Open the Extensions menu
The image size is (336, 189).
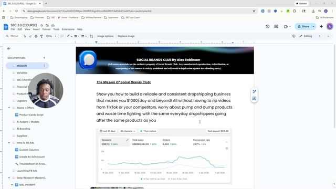68,29
